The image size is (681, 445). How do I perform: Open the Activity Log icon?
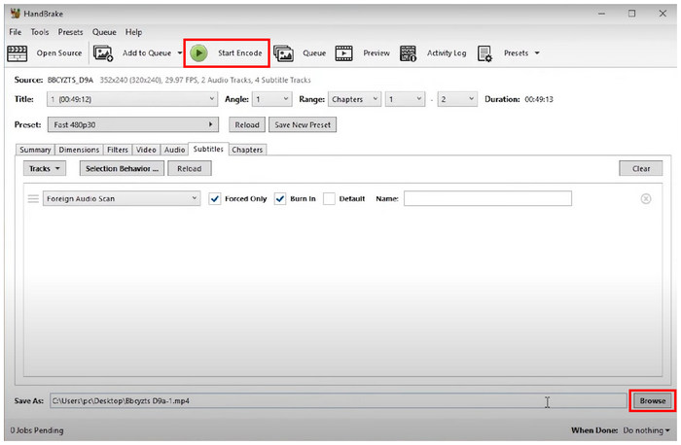click(408, 53)
